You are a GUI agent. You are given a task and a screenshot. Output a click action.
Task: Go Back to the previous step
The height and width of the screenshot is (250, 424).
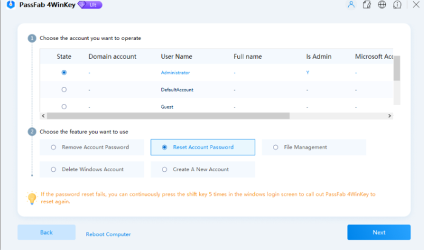coord(46,232)
